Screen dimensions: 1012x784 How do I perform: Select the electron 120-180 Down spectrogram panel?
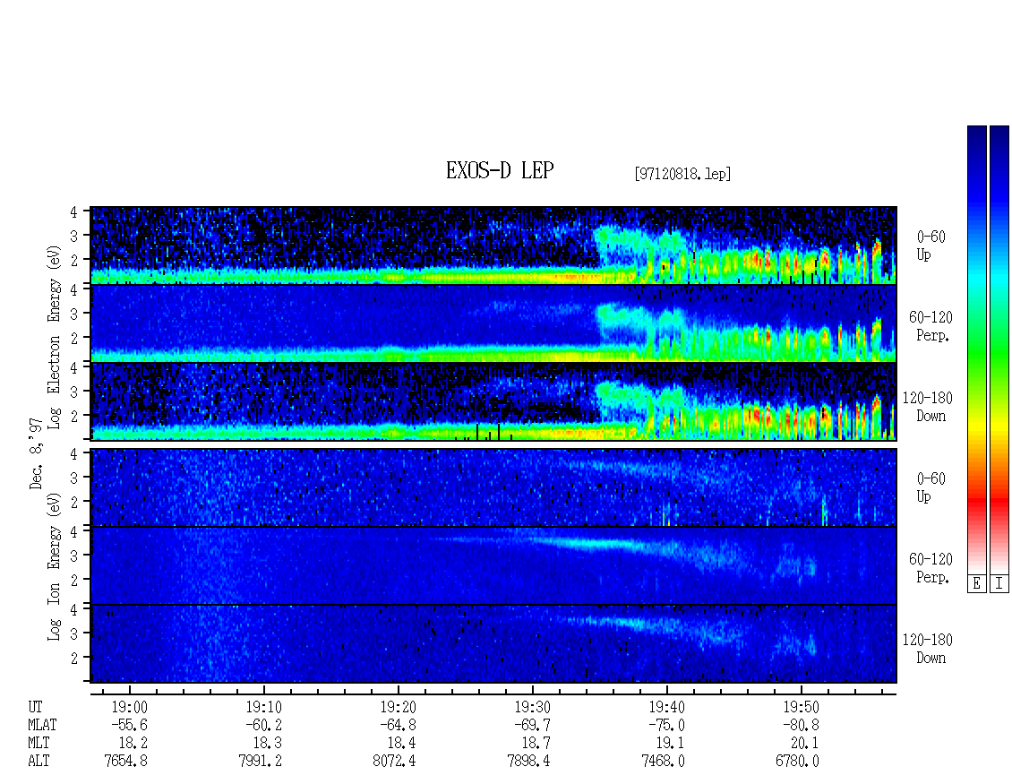pos(493,401)
